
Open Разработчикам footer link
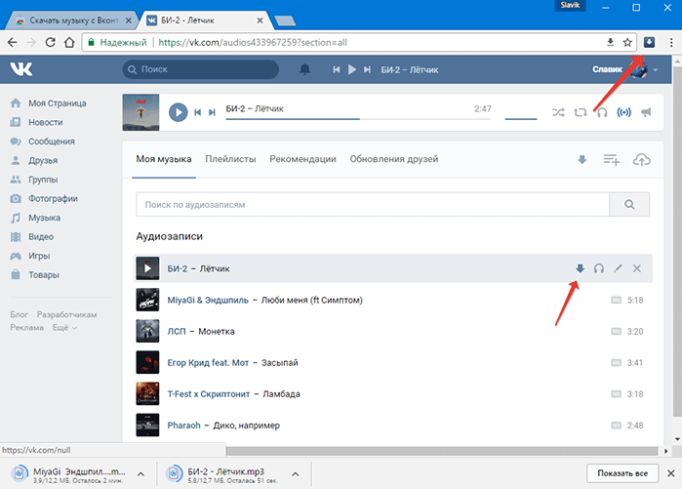pyautogui.click(x=66, y=314)
